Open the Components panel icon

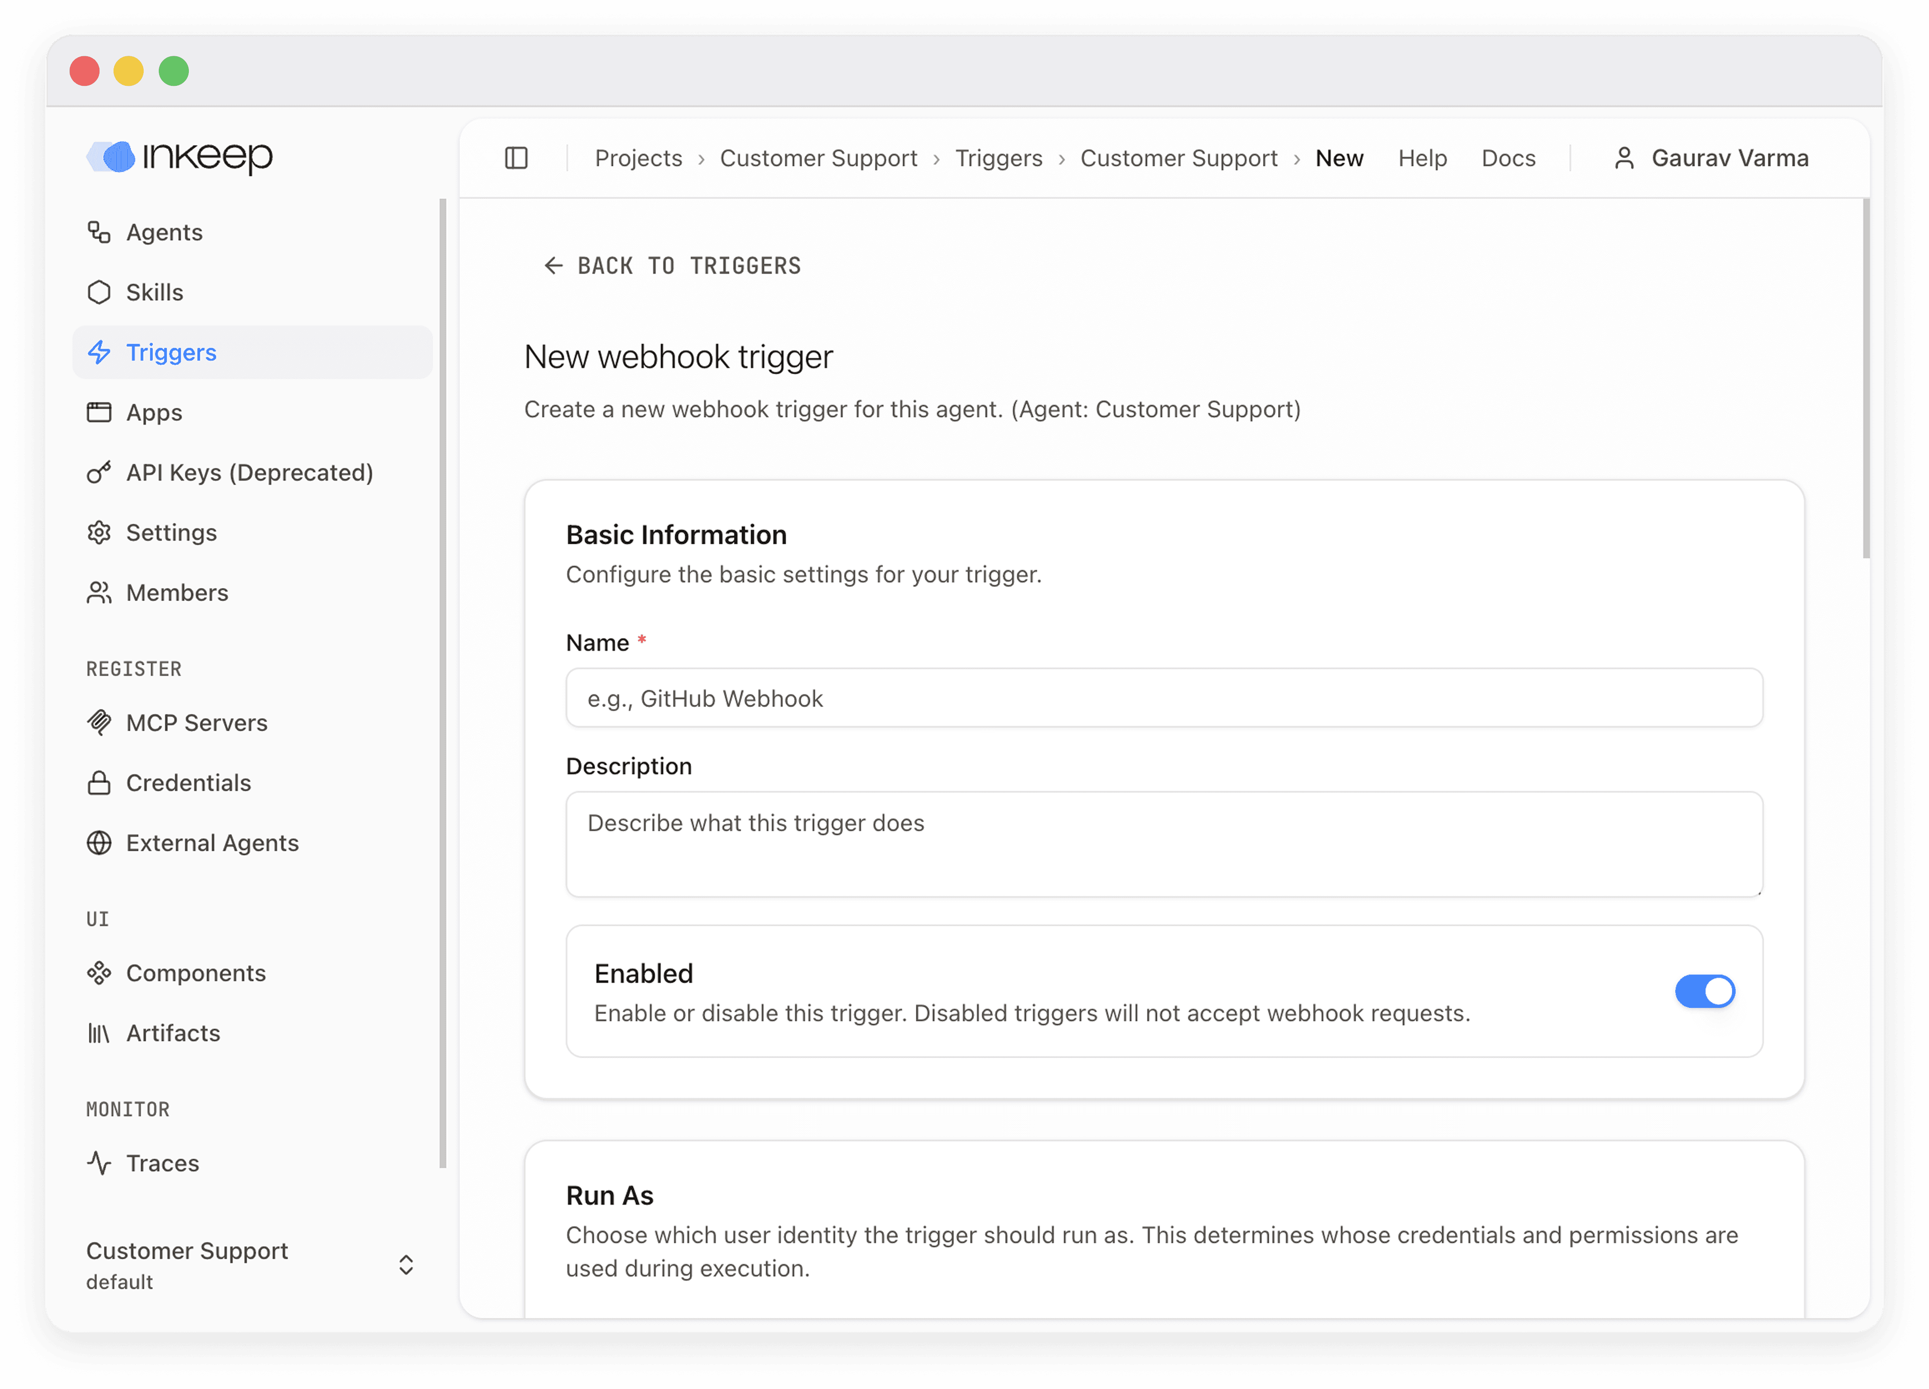pos(99,973)
